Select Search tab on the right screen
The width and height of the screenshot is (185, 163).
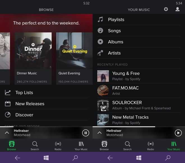pyautogui.click(x=128, y=146)
